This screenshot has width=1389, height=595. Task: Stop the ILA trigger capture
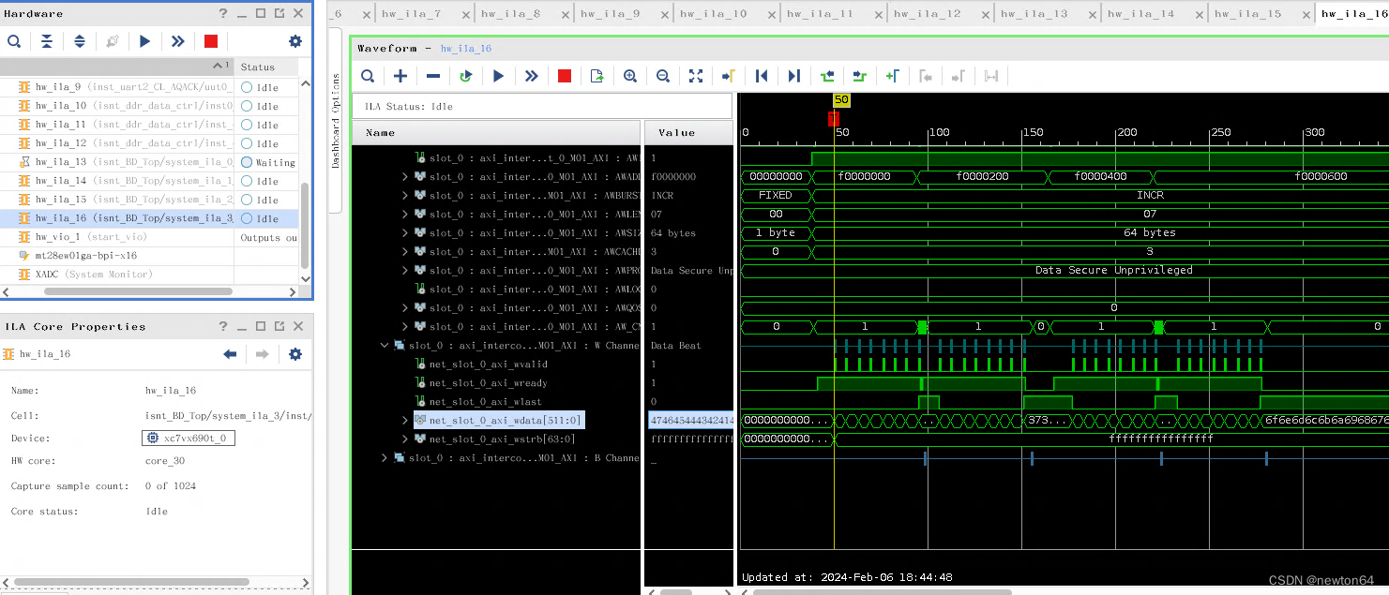pyautogui.click(x=564, y=76)
